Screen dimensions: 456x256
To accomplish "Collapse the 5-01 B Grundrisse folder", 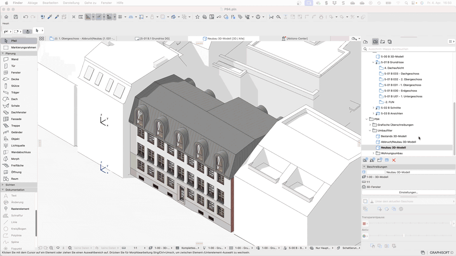I will pyautogui.click(x=373, y=62).
